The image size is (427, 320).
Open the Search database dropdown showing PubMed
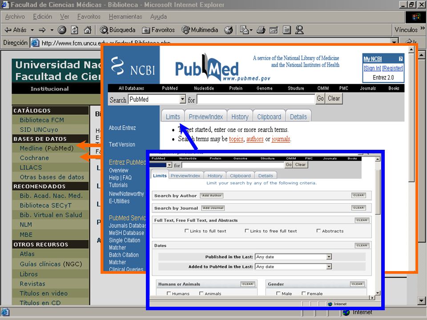point(157,99)
